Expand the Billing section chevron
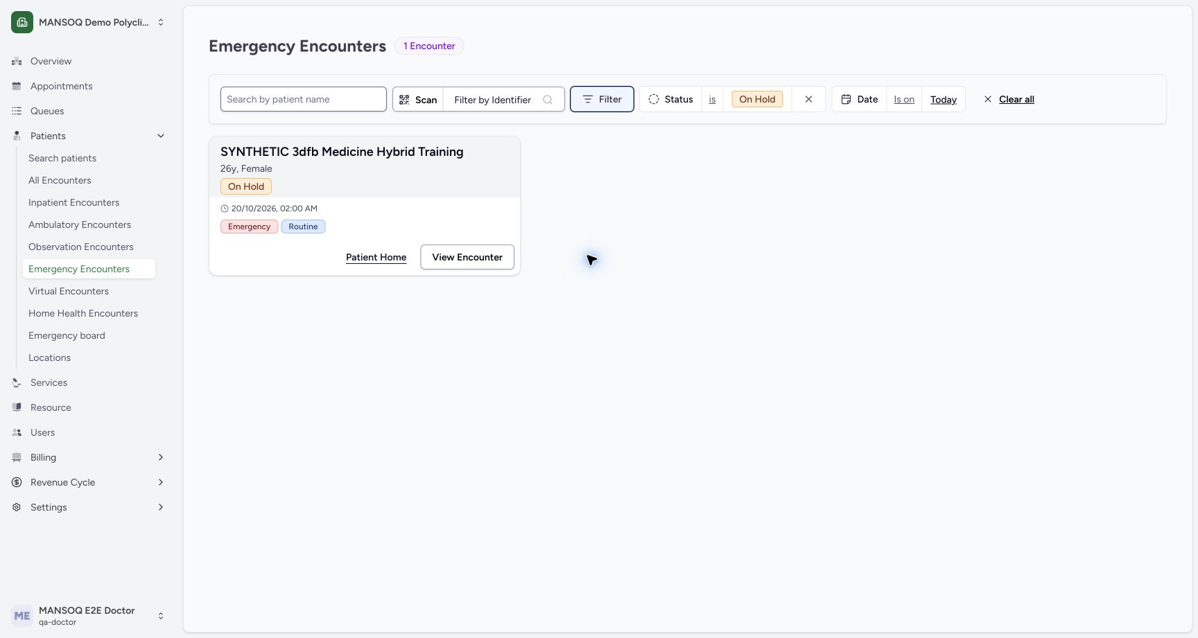 tap(161, 457)
